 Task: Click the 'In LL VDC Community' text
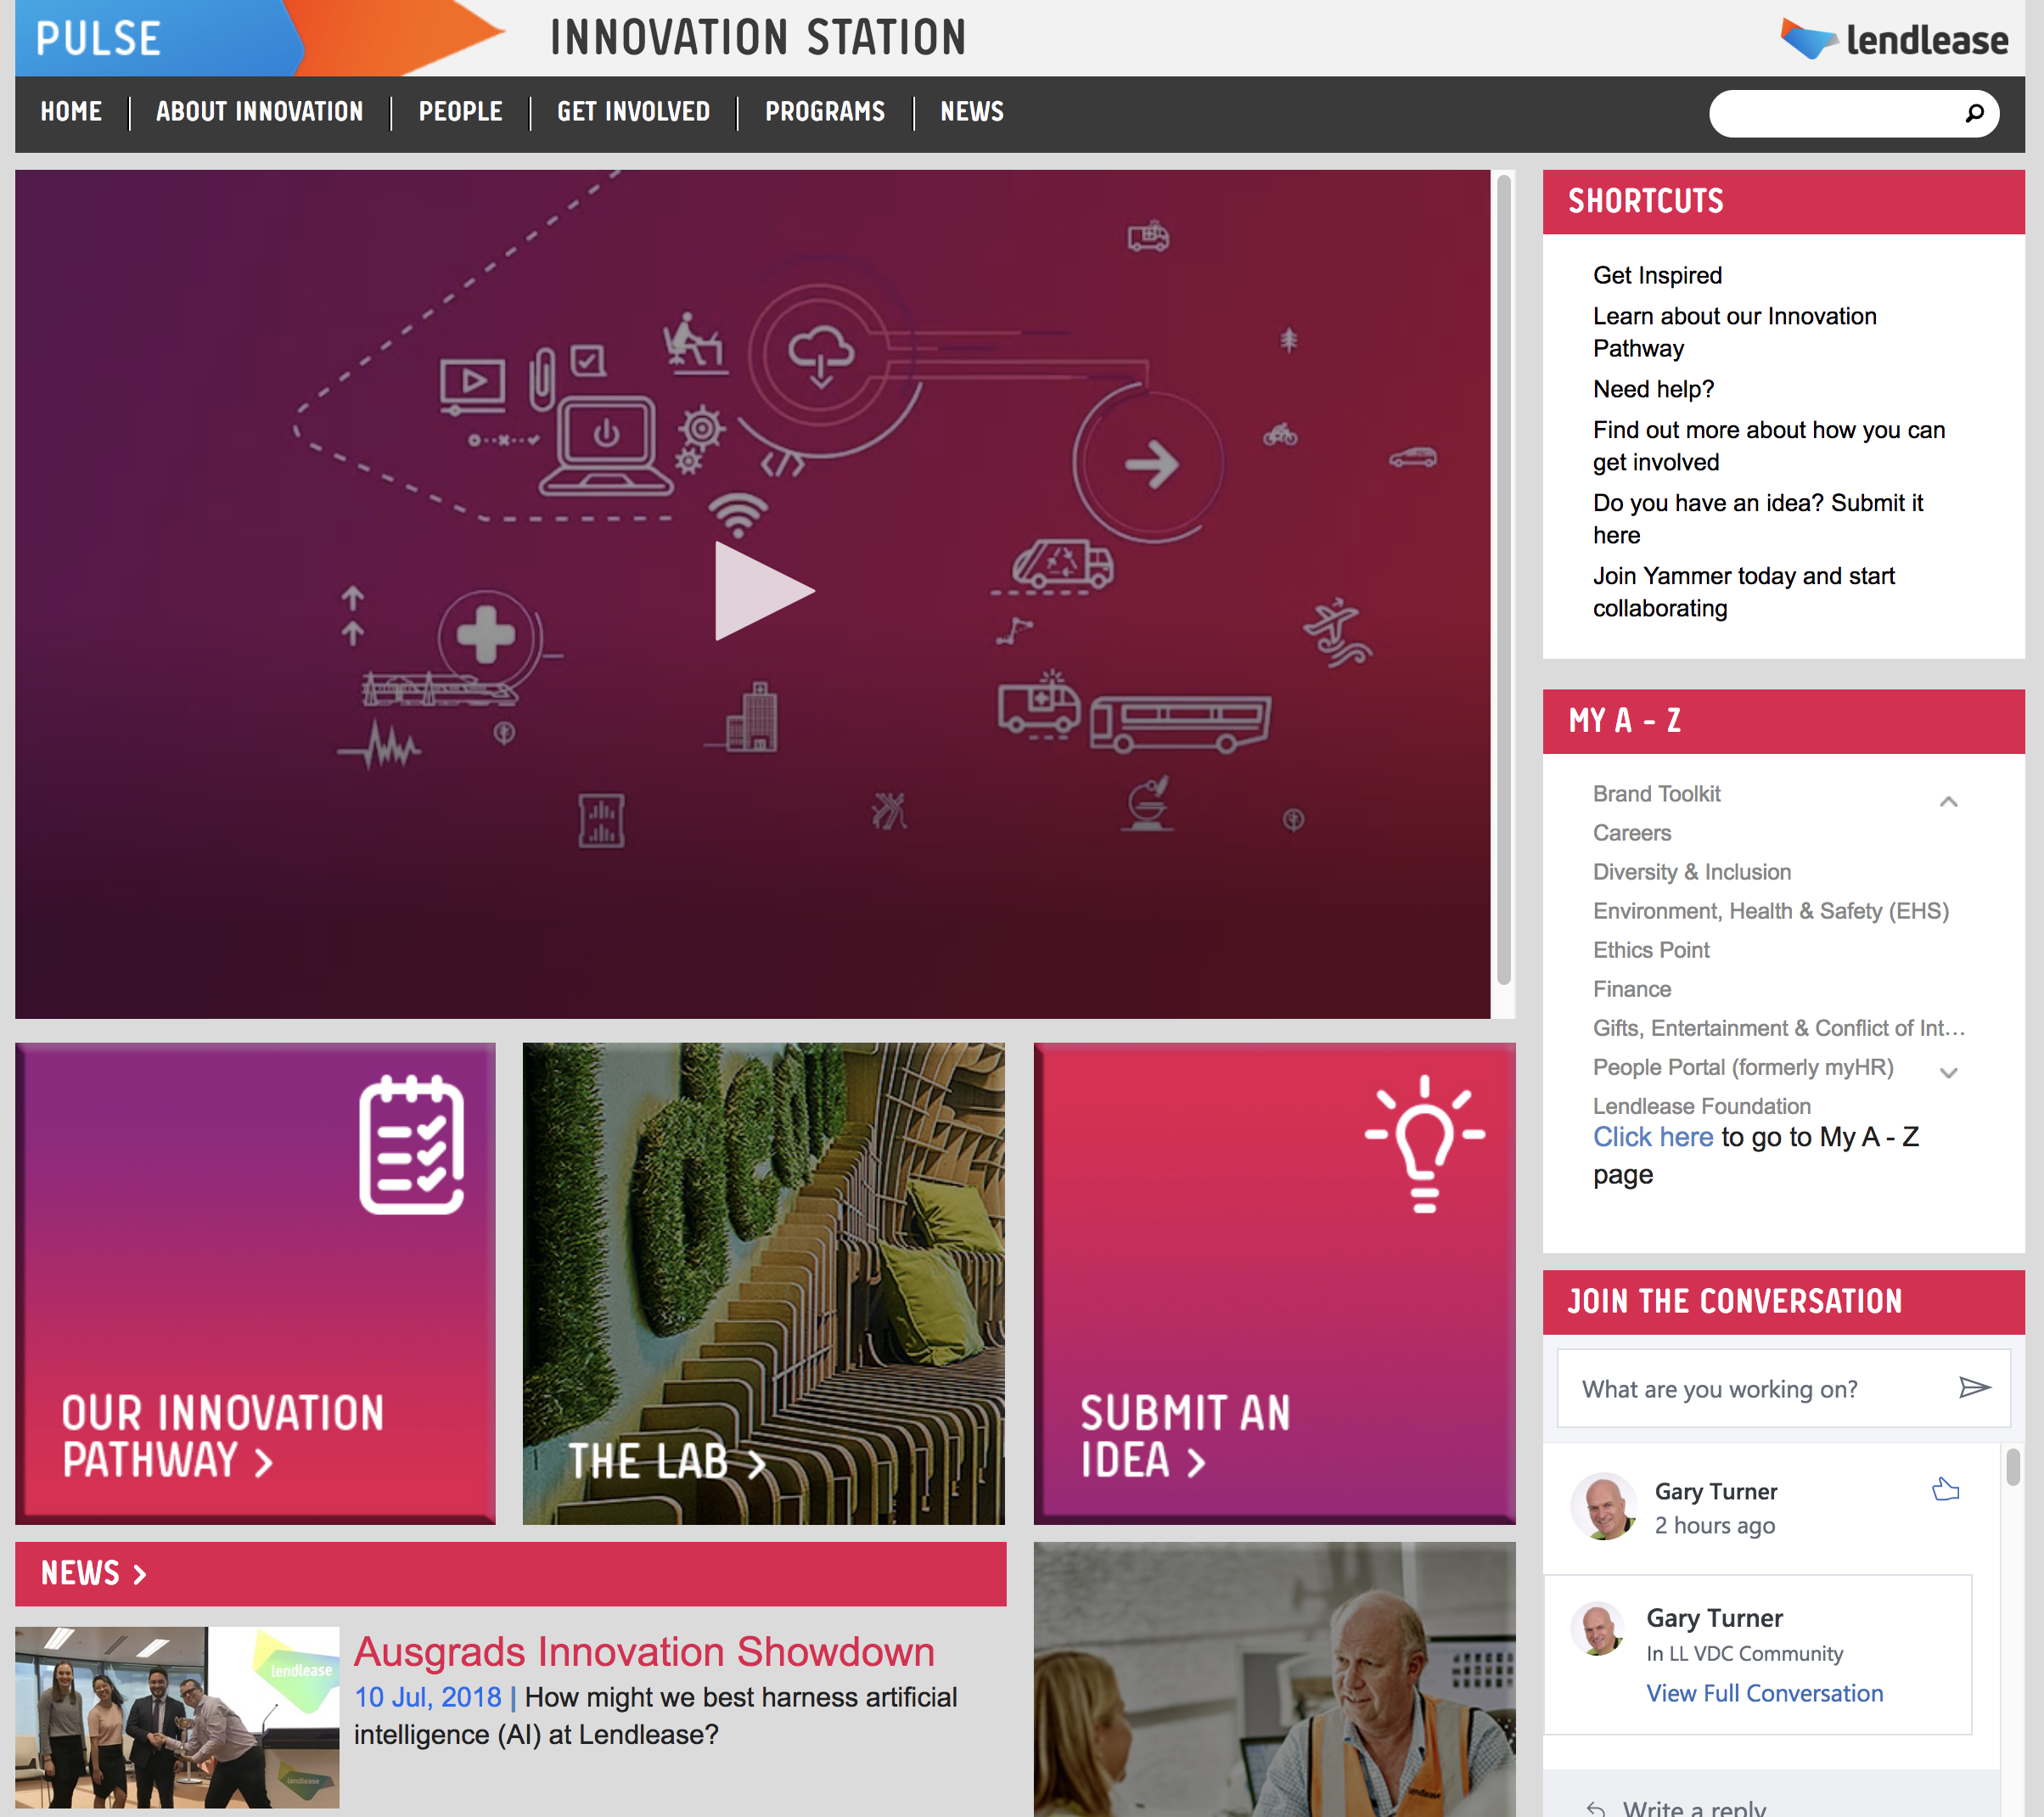point(1744,1653)
